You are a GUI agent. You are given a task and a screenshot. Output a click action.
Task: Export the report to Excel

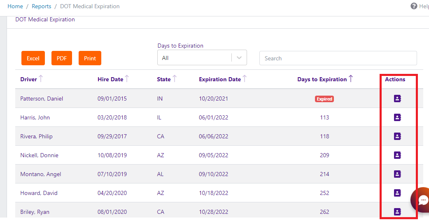[x=33, y=58]
